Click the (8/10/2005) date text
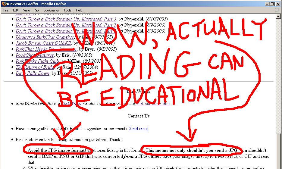282x169 pixels. pos(156,19)
